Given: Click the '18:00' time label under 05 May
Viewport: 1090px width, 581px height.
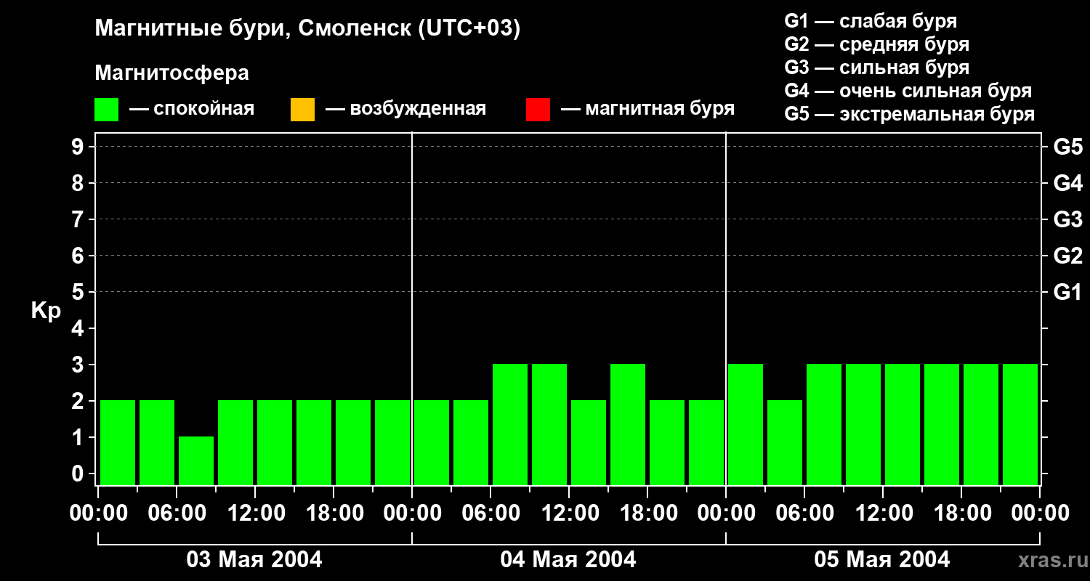Looking at the screenshot, I should click(961, 513).
